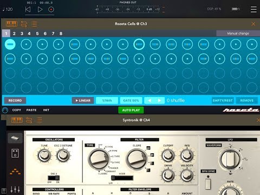Click the REMOVE button
Image resolution: width=260 pixels, height=195 pixels.
[247, 100]
